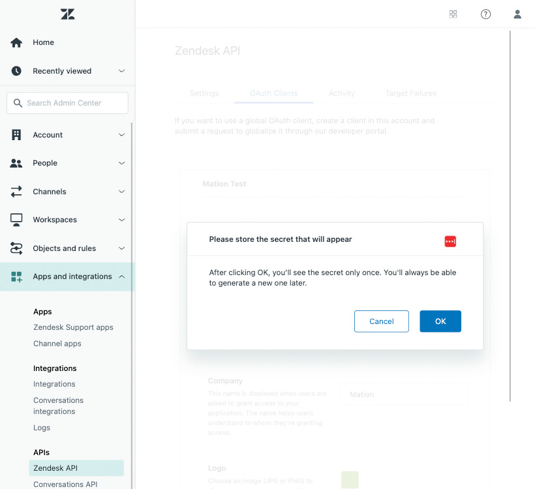Viewport: 535px width, 489px height.
Task: Switch to the Activity tab
Action: click(341, 93)
